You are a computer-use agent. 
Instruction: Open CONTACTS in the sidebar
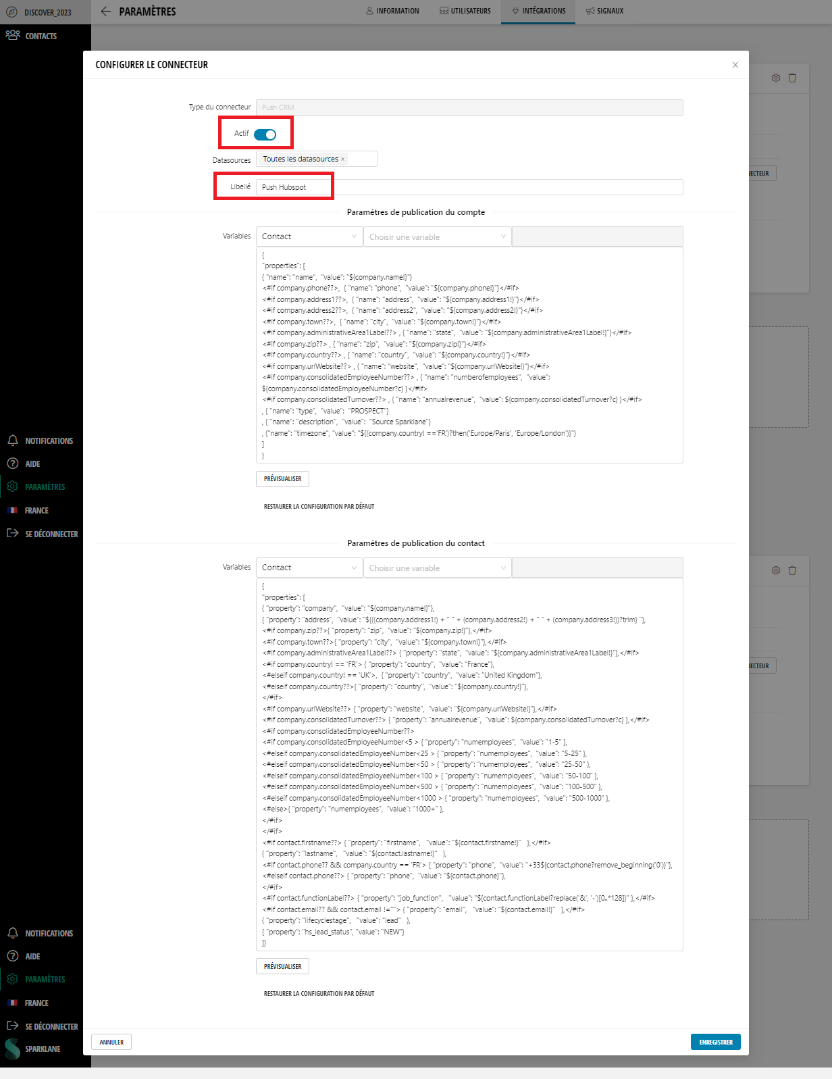tap(32, 36)
